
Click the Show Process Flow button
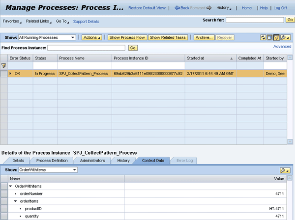tap(127, 37)
